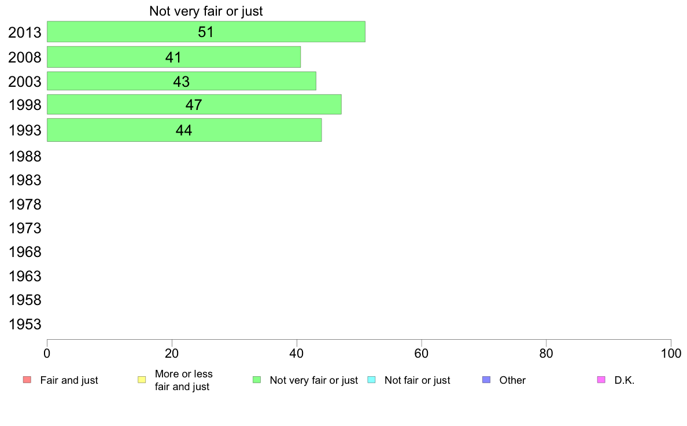Select the 2003 bar showing 43

[182, 81]
